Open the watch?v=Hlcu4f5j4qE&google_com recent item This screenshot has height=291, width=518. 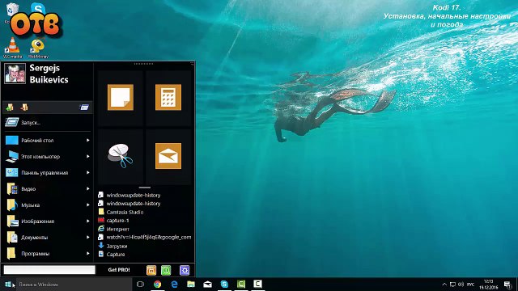[x=145, y=237]
